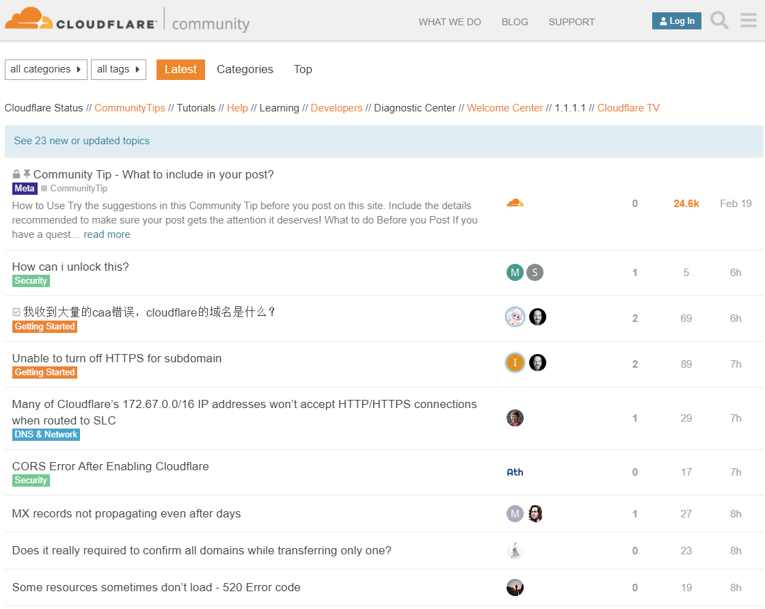Click poster avatar on 172.67.0.0/16 topic
The image size is (765, 609).
point(515,418)
